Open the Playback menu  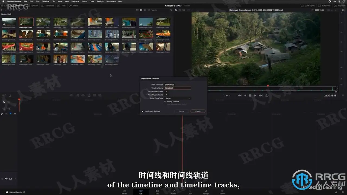tap(75, 1)
